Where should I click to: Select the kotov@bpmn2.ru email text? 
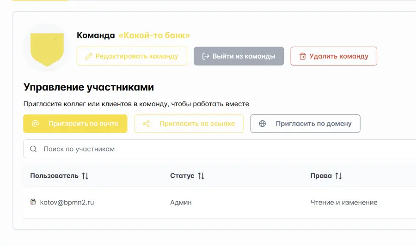(x=67, y=202)
